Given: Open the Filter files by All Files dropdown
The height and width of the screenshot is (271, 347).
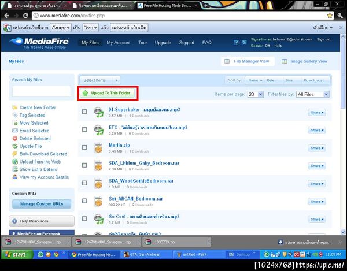Looking at the screenshot, I should 313,94.
